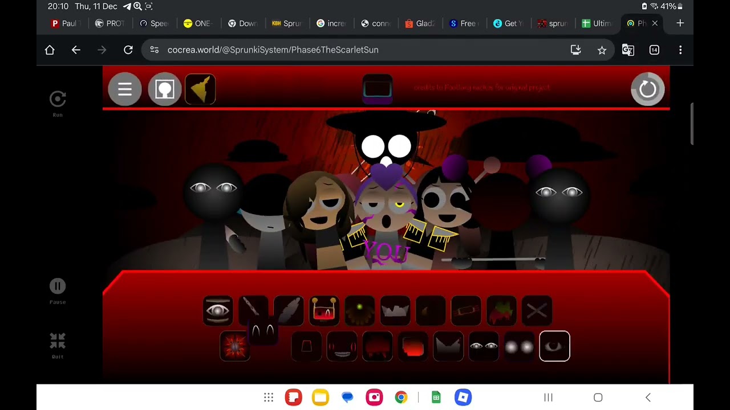Image resolution: width=730 pixels, height=410 pixels.
Task: Open the apps grid in taskbar
Action: point(269,397)
